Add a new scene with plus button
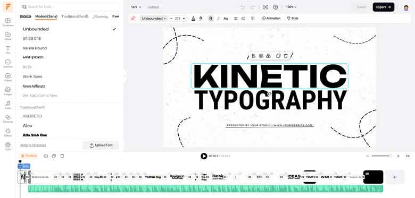415x198 pixels. click(395, 177)
